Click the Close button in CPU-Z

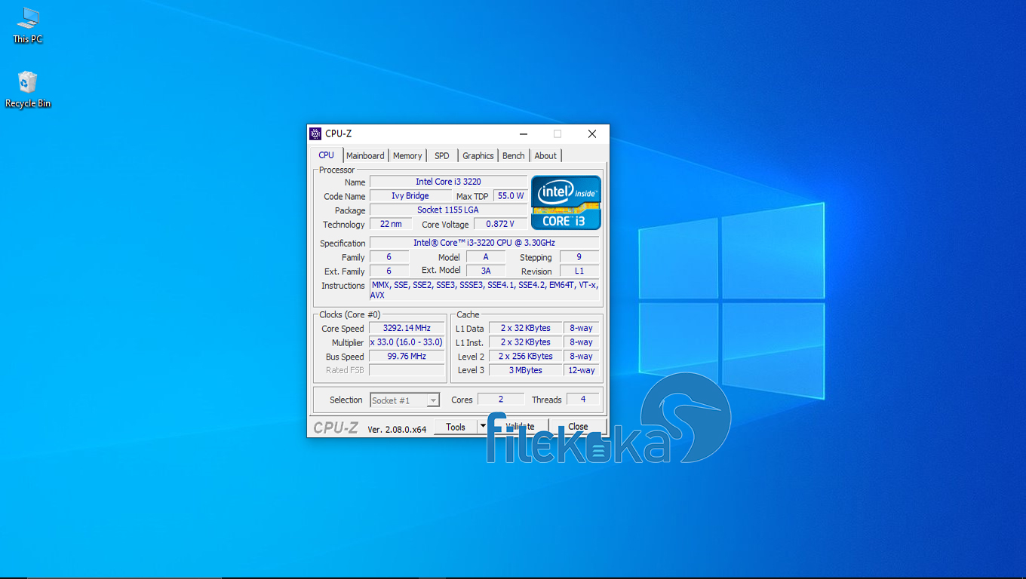[578, 427]
